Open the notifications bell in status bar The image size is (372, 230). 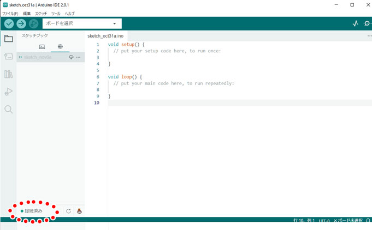coord(368,220)
